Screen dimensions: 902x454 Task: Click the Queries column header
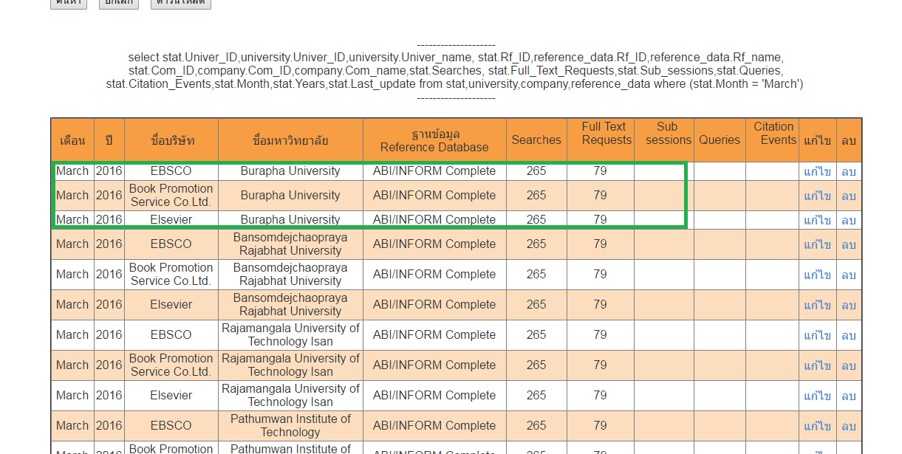pos(720,140)
